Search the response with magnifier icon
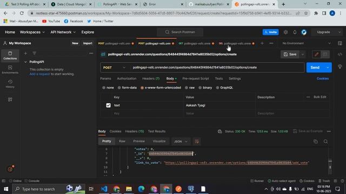The height and width of the screenshot is (194, 346). pos(325,141)
